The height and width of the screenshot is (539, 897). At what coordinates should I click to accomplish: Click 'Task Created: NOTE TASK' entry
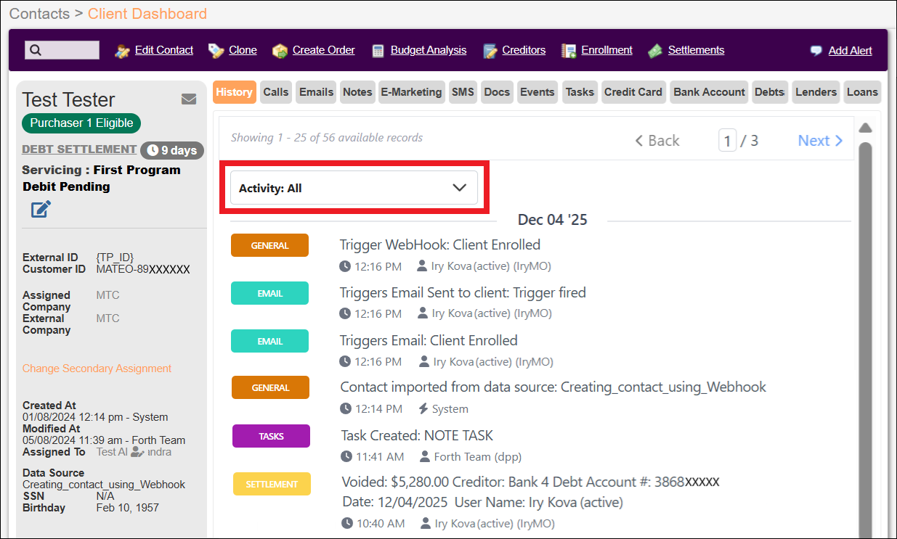(x=417, y=435)
